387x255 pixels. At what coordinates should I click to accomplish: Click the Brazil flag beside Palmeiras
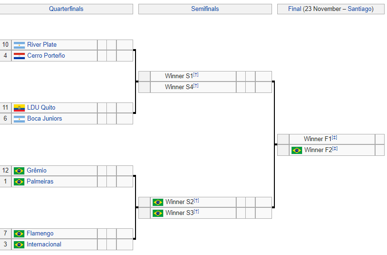[19, 182]
